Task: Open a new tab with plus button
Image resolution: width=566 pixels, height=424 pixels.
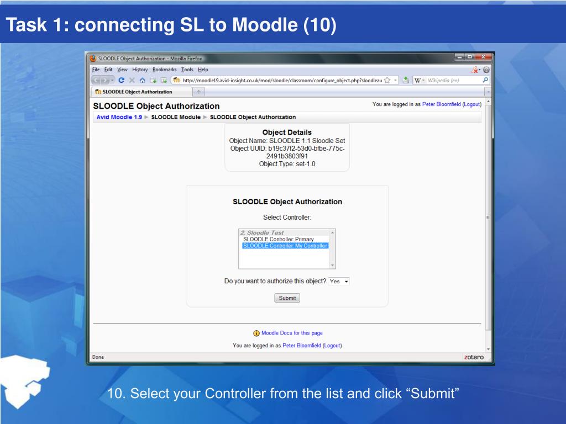Action: pos(198,92)
